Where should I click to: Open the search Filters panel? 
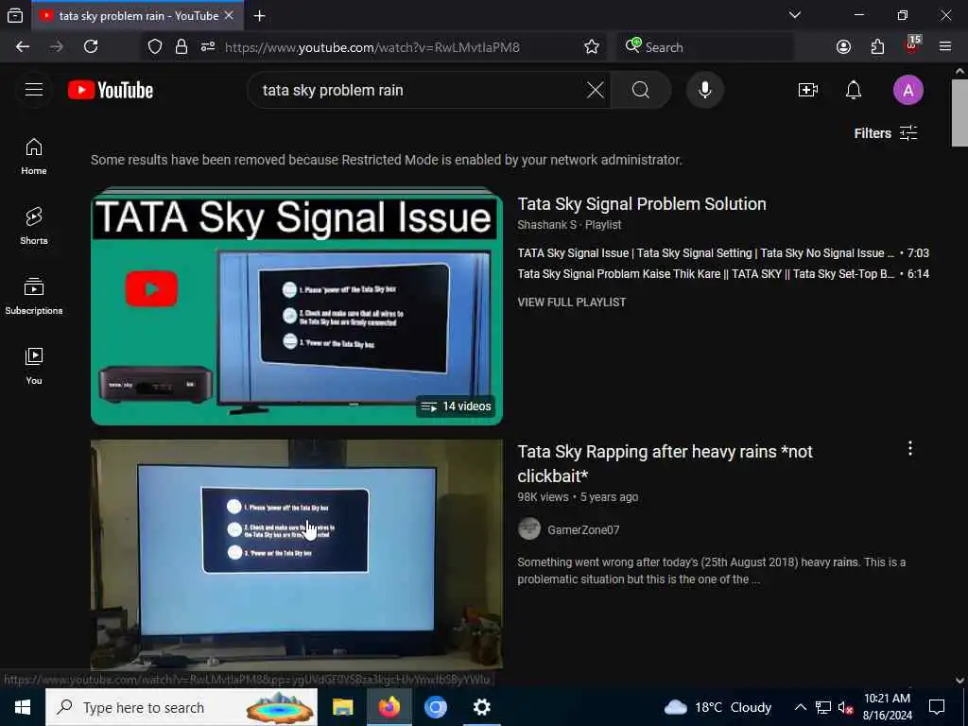click(x=886, y=133)
